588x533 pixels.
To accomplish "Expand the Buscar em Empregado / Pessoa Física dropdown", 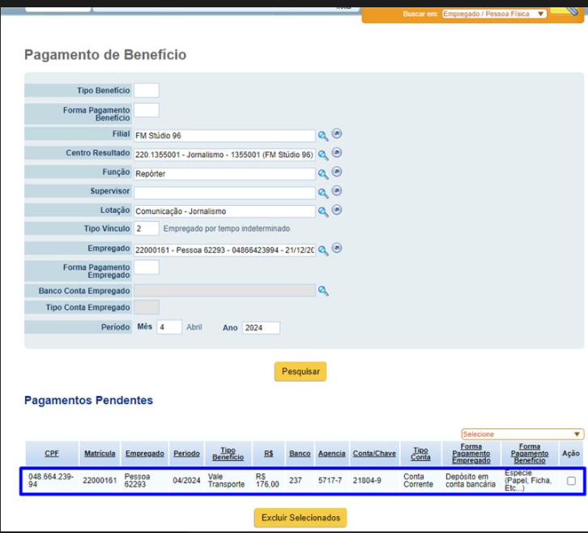I will tap(494, 14).
